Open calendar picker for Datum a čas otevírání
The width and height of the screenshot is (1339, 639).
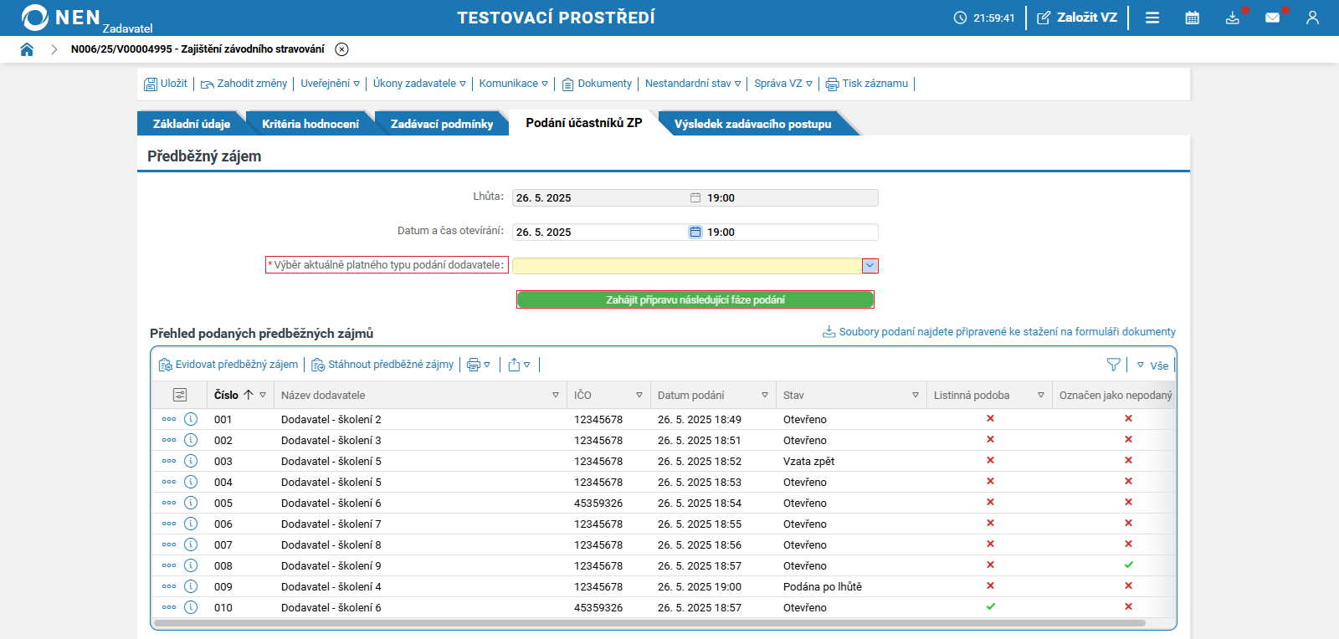(695, 232)
